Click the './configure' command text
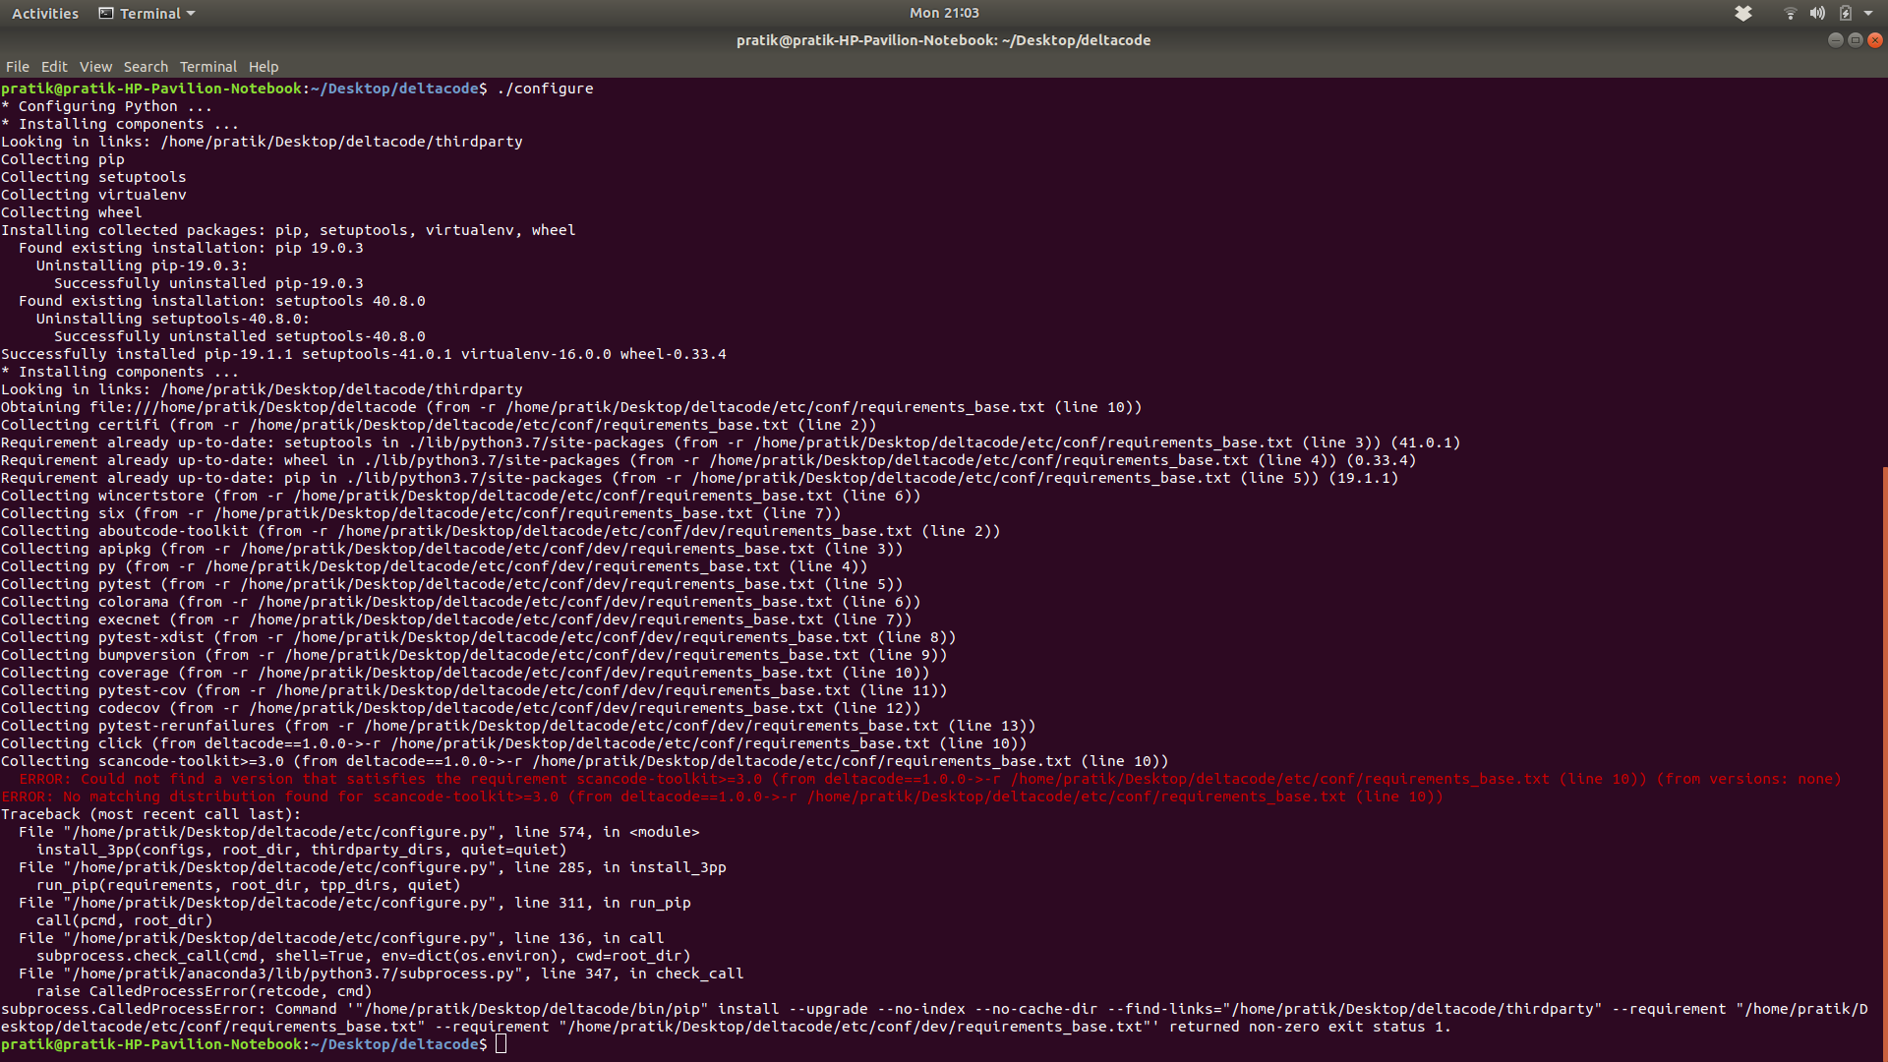The image size is (1888, 1062). click(x=545, y=88)
